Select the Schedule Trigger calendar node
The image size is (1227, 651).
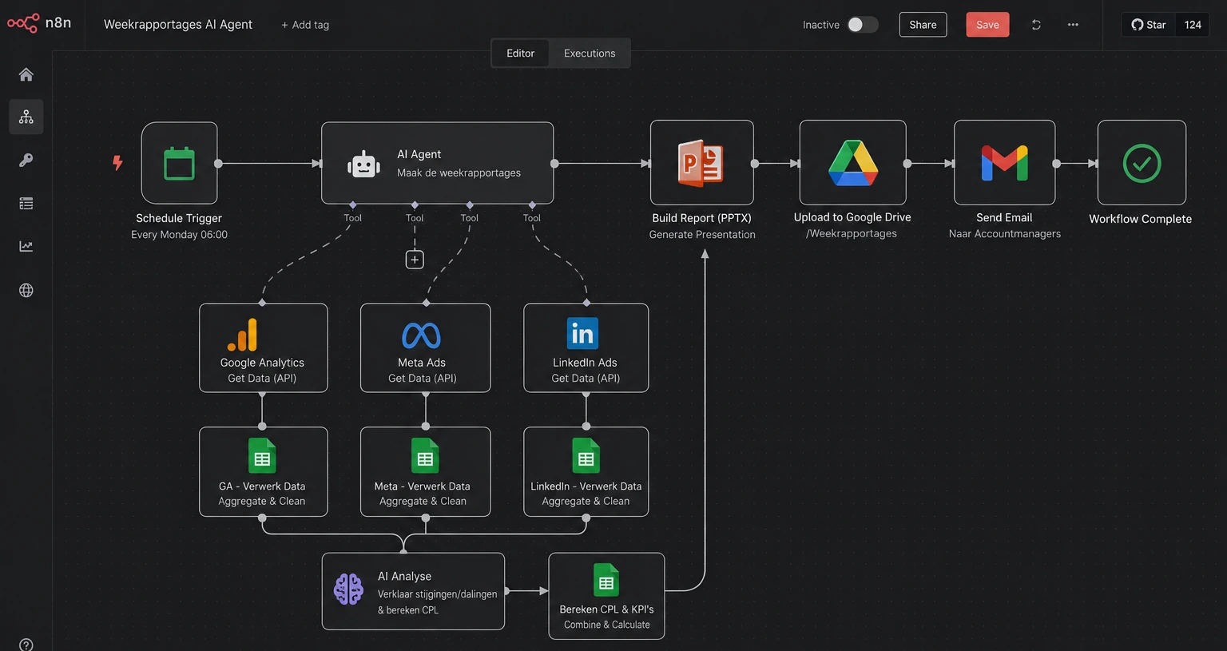179,163
